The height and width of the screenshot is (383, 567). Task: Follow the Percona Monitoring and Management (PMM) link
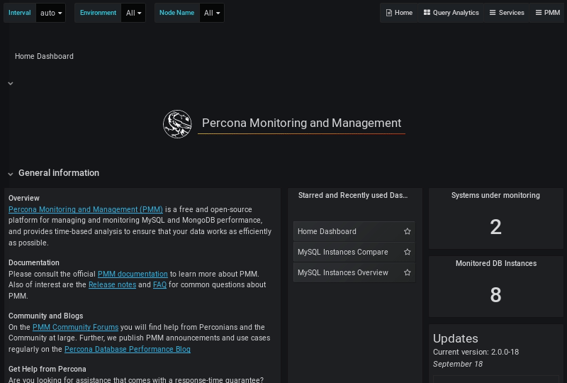point(85,210)
